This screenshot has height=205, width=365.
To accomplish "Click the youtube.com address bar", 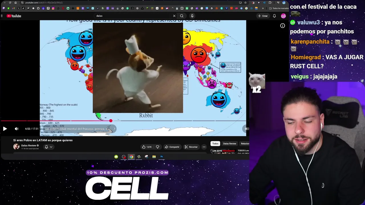I will 128,3.
